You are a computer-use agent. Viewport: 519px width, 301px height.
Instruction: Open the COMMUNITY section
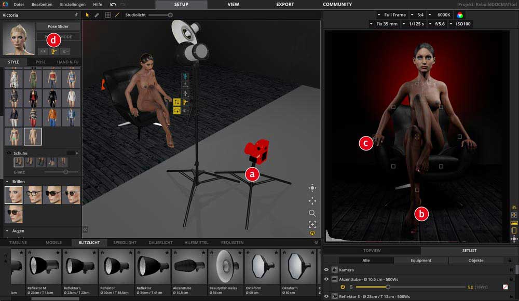(x=337, y=4)
